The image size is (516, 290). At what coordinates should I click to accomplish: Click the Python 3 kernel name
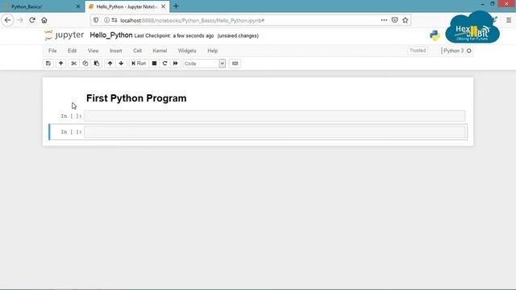point(453,51)
